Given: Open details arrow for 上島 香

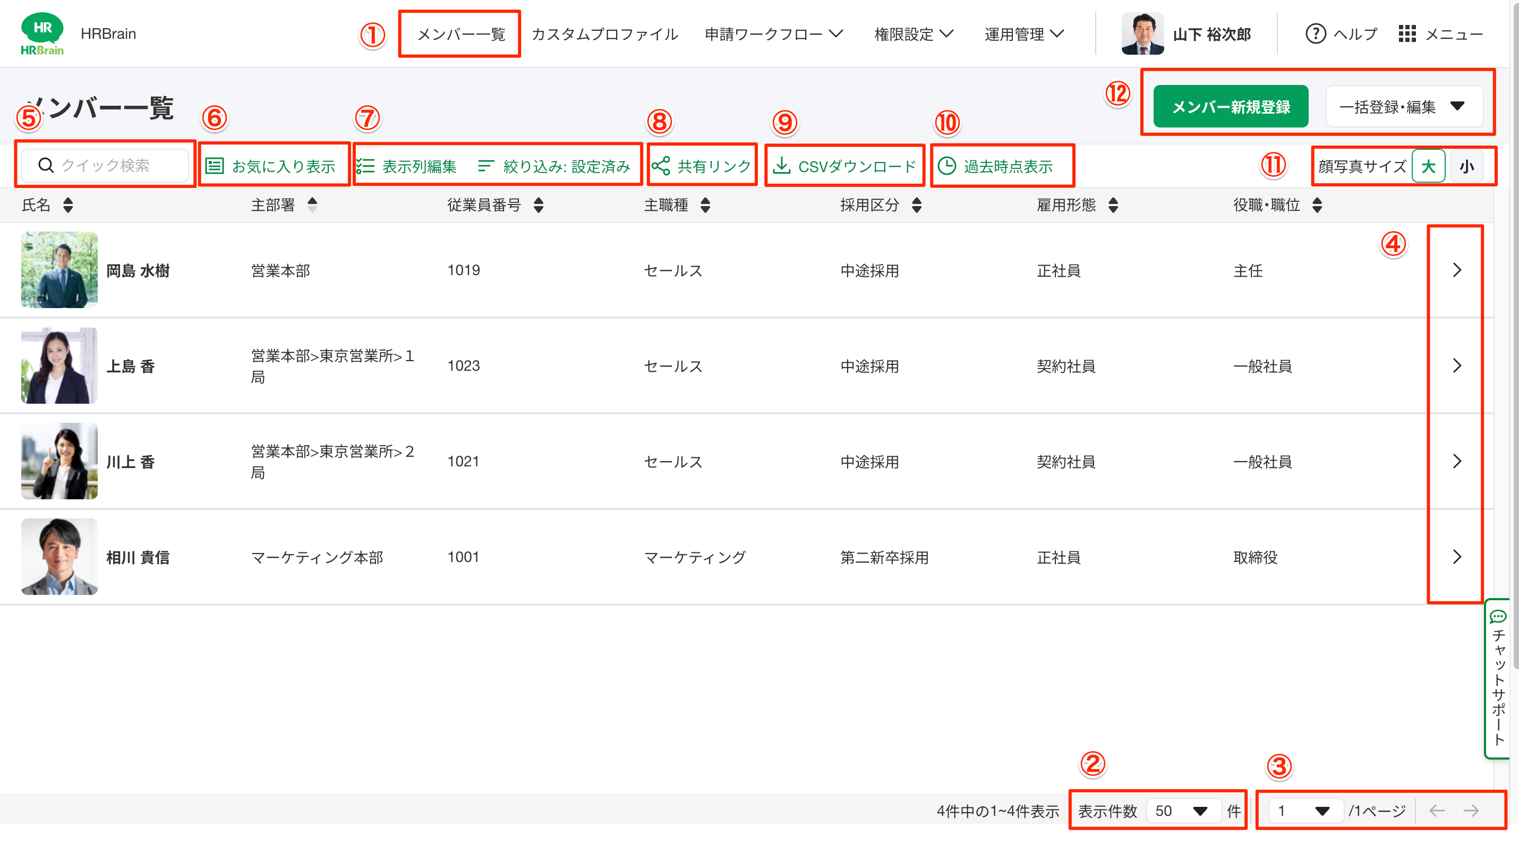Looking at the screenshot, I should [x=1456, y=365].
